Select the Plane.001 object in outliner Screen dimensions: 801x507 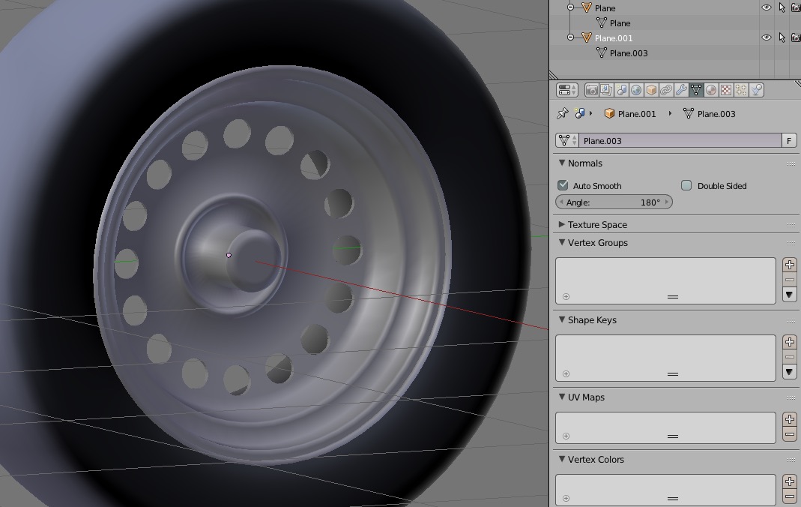coord(614,37)
